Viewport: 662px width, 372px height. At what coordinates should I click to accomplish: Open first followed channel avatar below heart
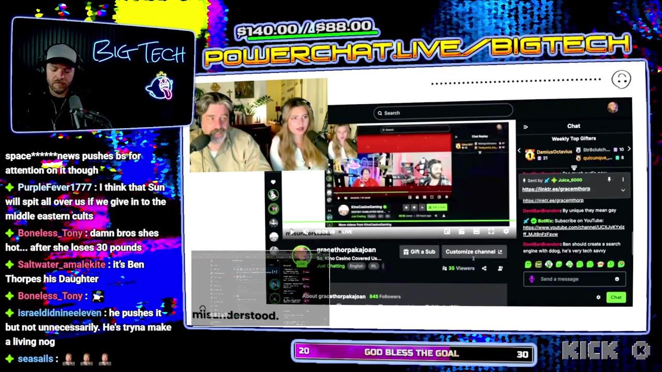click(273, 195)
